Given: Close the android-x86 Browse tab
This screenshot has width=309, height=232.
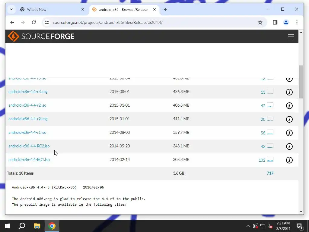Looking at the screenshot, I should pyautogui.click(x=154, y=9).
